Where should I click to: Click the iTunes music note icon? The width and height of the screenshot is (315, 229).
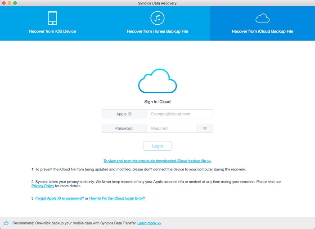tap(157, 18)
